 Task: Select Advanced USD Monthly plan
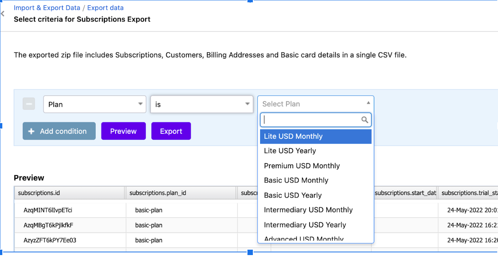point(316,238)
